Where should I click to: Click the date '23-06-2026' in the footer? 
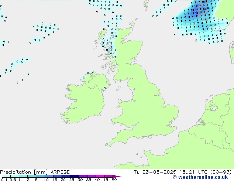[x=159, y=172]
